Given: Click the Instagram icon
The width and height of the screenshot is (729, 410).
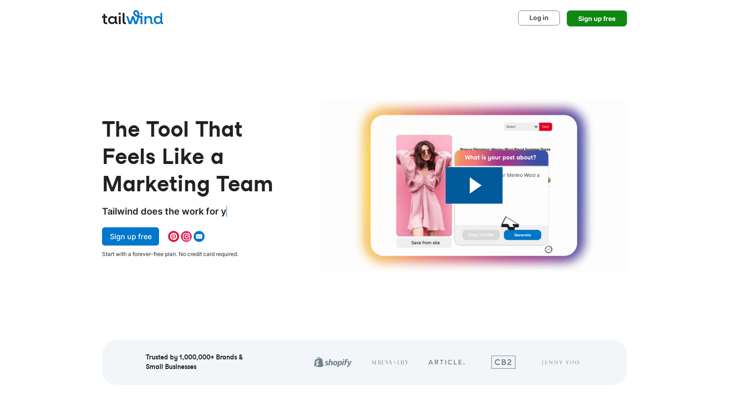Looking at the screenshot, I should pyautogui.click(x=186, y=236).
